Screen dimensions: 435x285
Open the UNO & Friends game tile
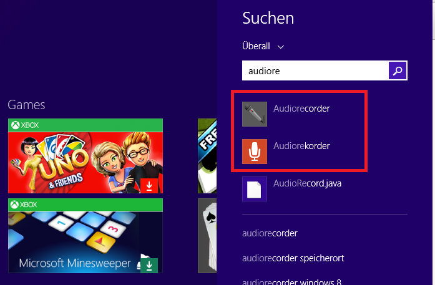point(86,156)
